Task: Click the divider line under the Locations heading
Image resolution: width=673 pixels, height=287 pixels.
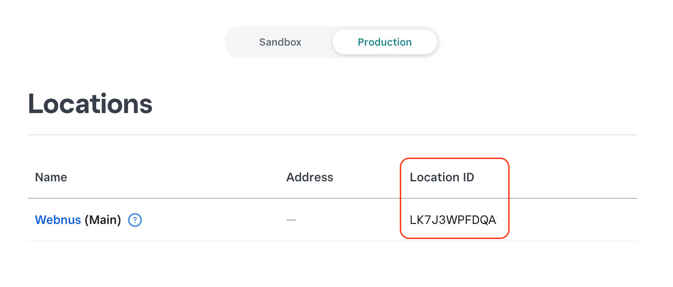Action: pos(332,135)
